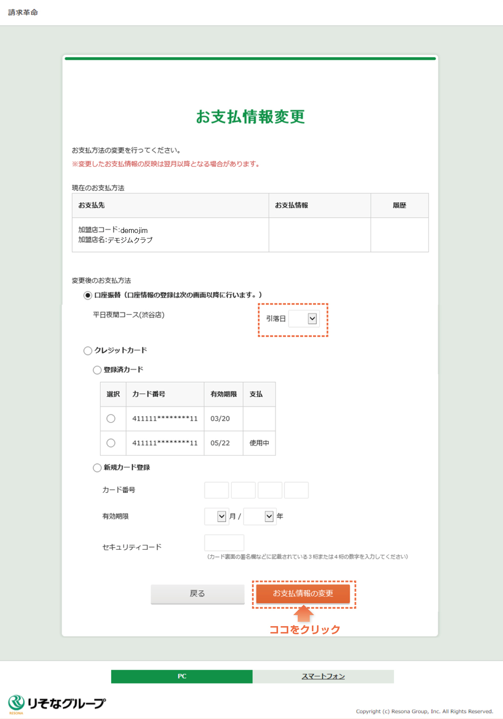This screenshot has width=503, height=719.
Task: Click the Resona Group logo icon
Action: (x=17, y=704)
